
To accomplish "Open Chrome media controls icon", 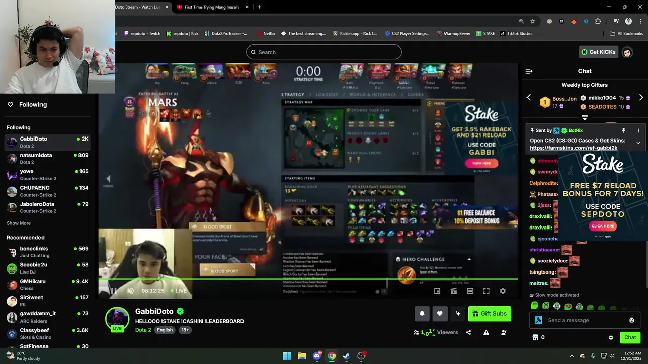I will pyautogui.click(x=616, y=21).
